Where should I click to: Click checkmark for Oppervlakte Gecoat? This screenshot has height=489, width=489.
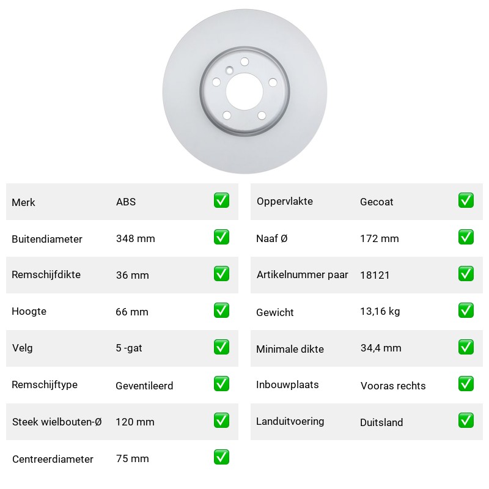click(466, 200)
